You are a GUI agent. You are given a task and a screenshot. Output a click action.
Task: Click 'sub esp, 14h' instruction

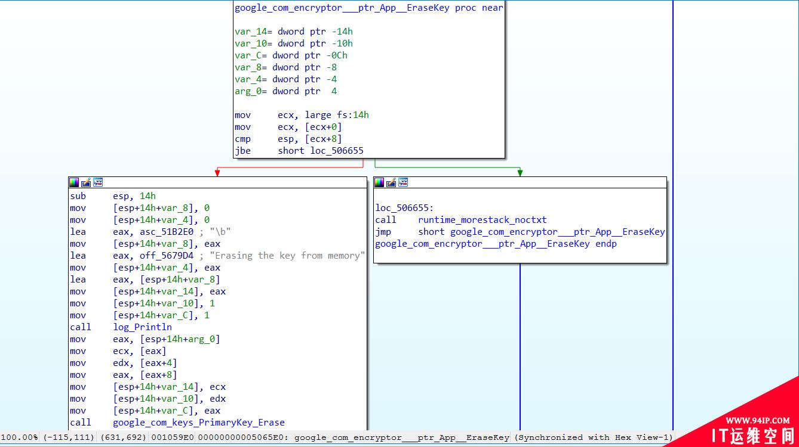tap(113, 196)
